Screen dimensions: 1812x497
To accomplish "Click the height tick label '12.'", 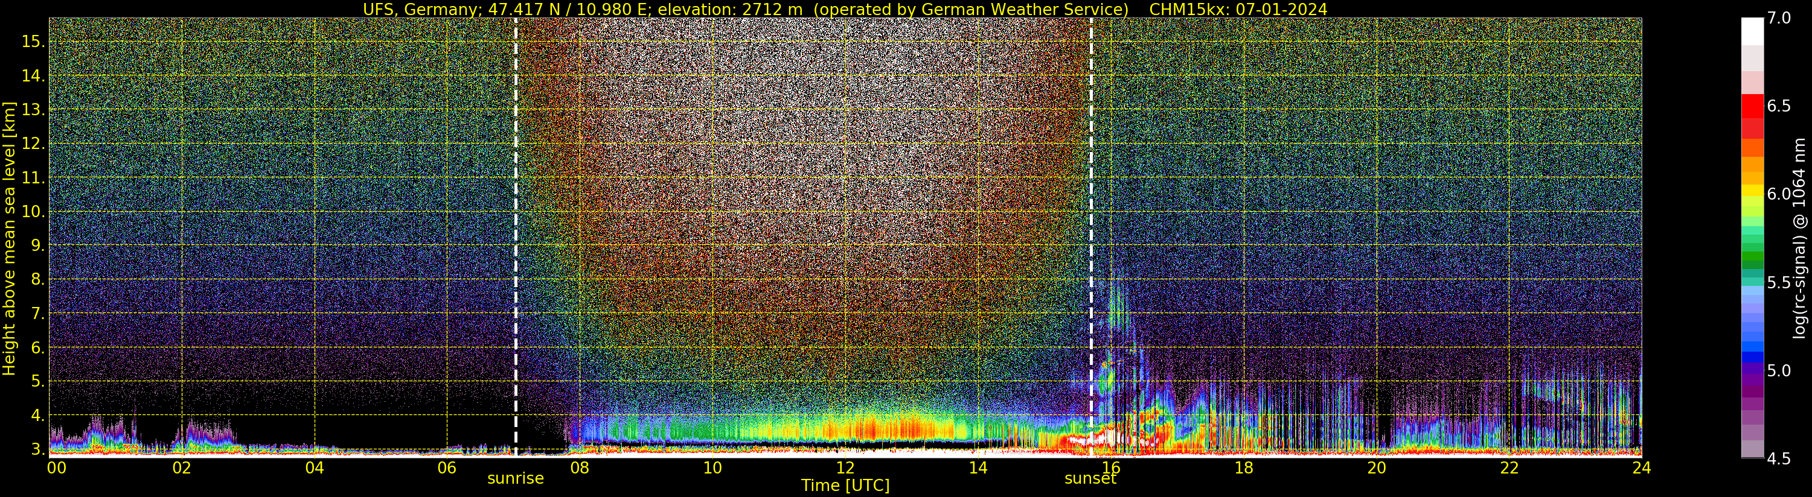I will point(33,144).
